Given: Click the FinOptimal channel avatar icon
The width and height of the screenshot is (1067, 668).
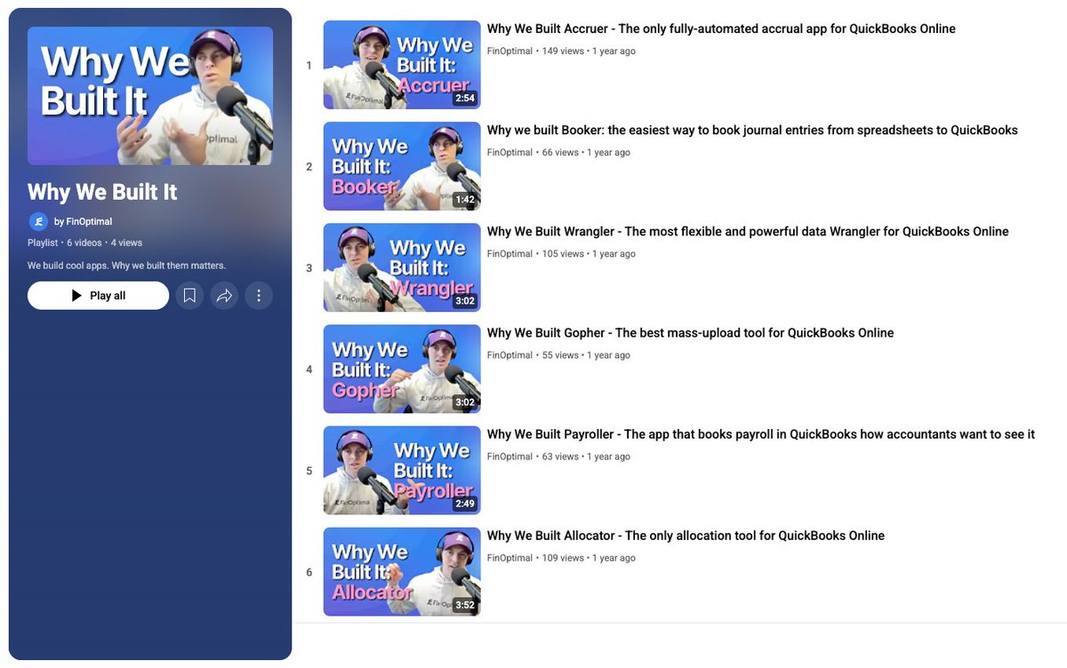Looking at the screenshot, I should coord(38,221).
